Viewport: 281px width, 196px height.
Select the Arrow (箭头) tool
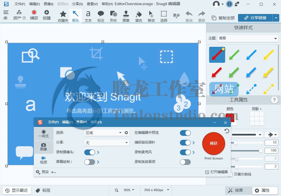(76, 16)
